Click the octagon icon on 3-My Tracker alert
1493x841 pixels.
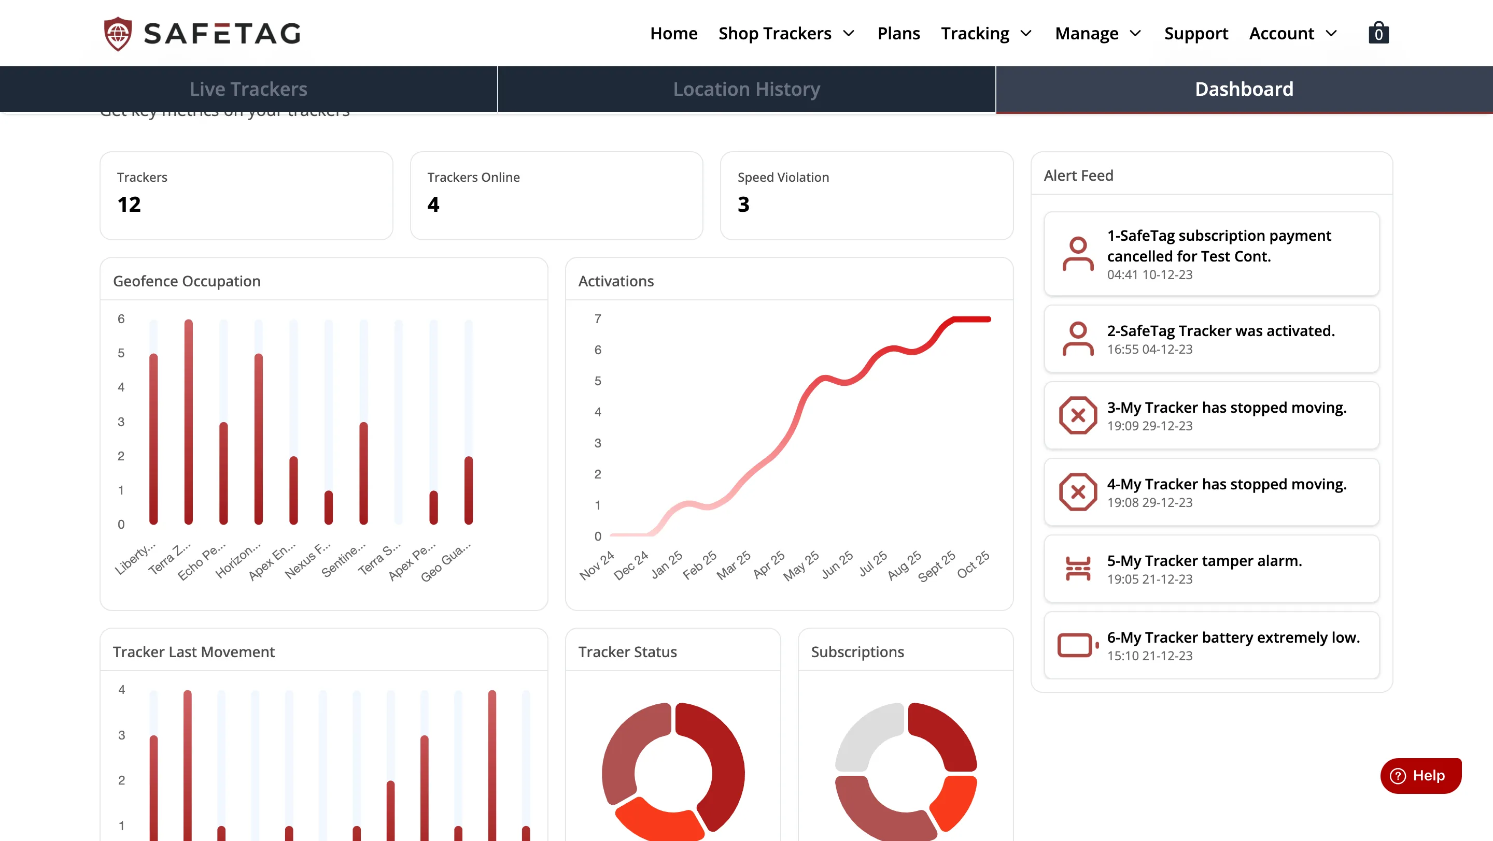coord(1077,415)
